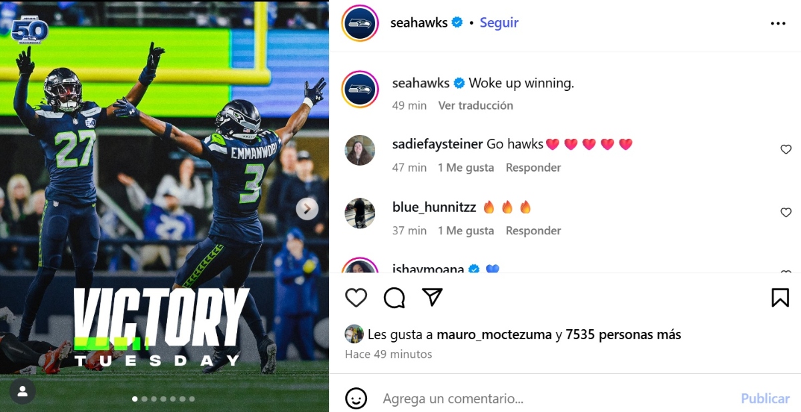The width and height of the screenshot is (801, 412).
Task: Advance to the next carousel photo arrow
Action: coord(307,209)
